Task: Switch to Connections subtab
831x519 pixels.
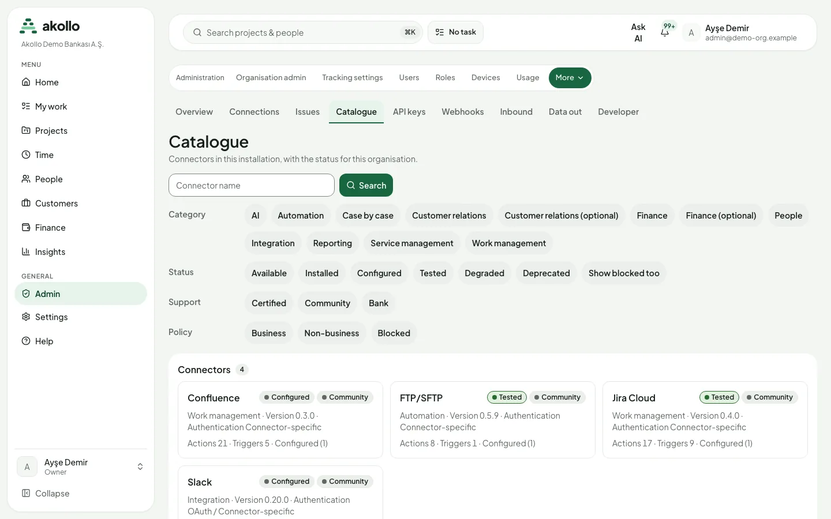Action: pos(254,112)
